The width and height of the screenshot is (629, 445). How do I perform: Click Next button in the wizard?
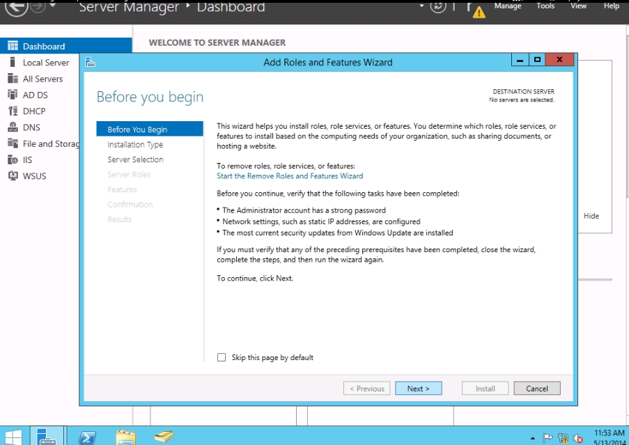tap(419, 388)
